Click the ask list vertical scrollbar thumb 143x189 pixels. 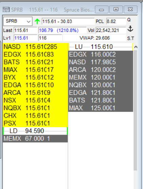click(x=135, y=110)
